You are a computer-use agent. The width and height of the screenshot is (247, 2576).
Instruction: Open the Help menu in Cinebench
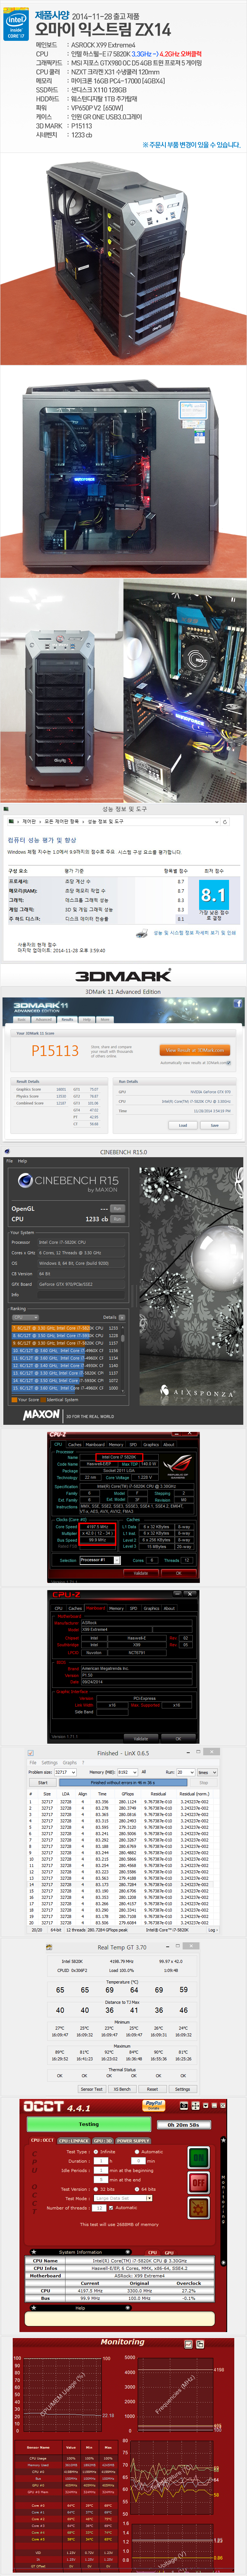[x=22, y=1161]
